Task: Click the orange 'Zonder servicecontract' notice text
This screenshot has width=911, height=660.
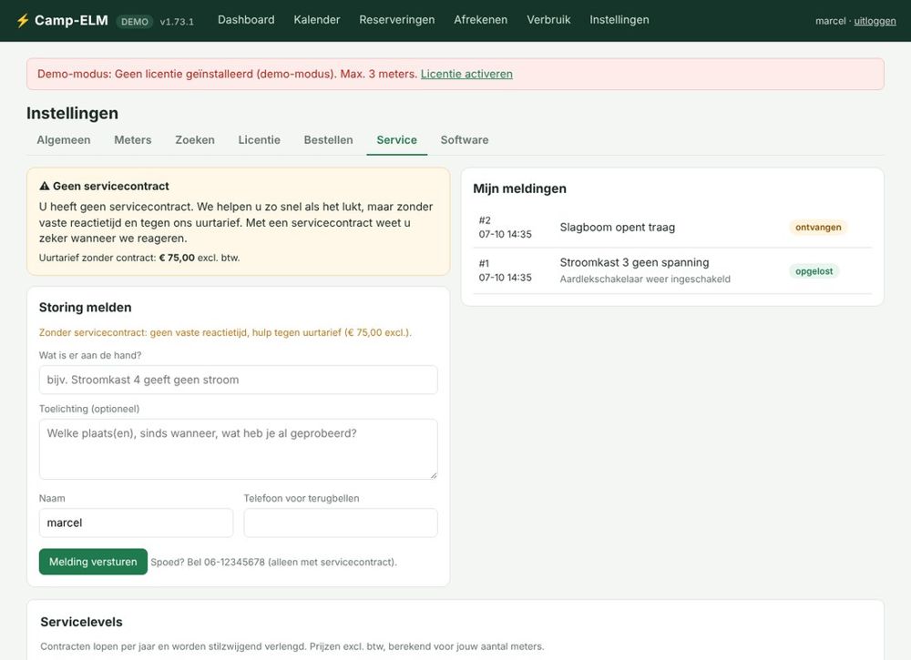Action: [x=225, y=332]
